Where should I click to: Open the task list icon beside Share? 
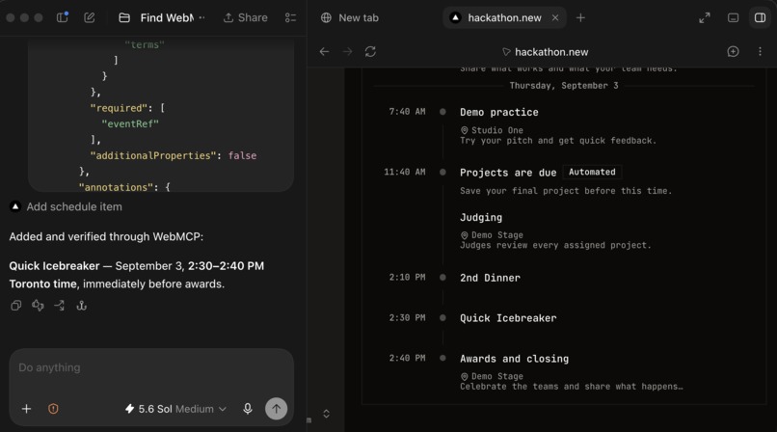click(291, 17)
